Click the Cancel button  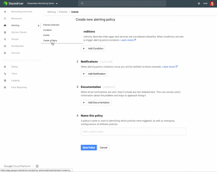(103, 148)
